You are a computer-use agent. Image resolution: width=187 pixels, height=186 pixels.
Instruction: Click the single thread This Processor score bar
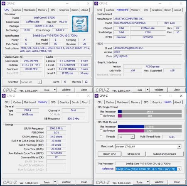pos(150,112)
